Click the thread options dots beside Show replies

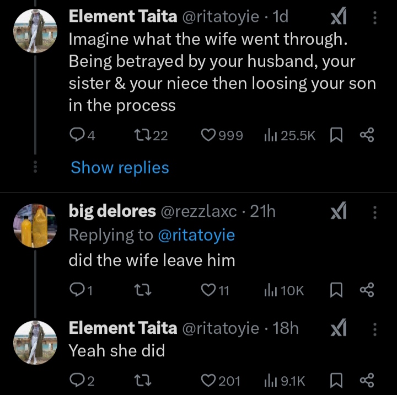pos(35,167)
